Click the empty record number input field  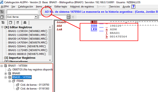click(22, 12)
